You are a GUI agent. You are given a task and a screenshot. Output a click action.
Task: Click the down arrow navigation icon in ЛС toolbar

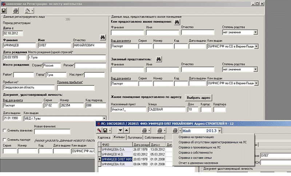tap(120, 131)
